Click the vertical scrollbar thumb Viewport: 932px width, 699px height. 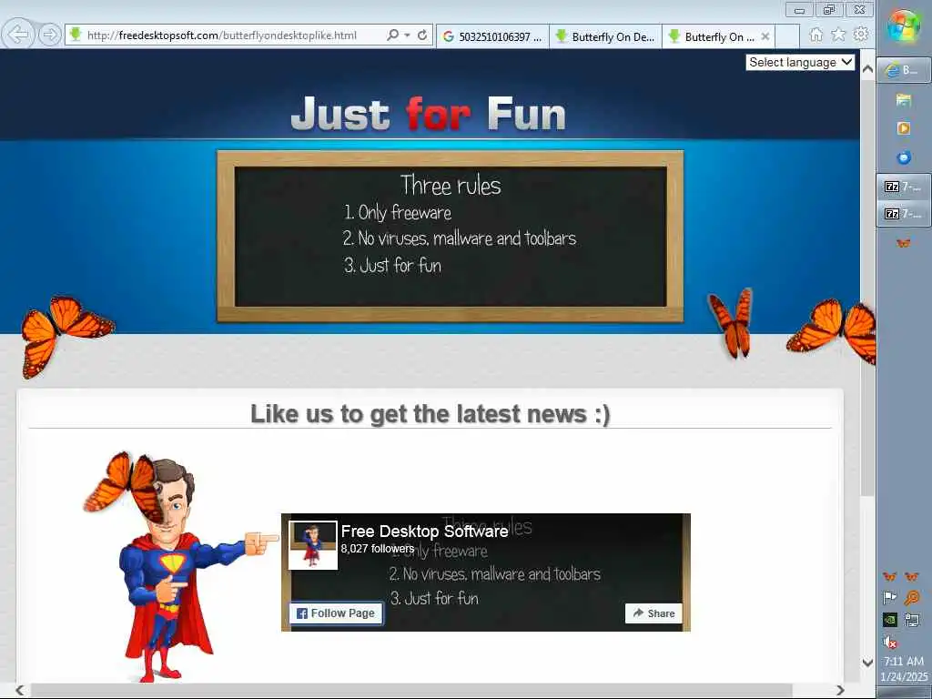coord(867,288)
